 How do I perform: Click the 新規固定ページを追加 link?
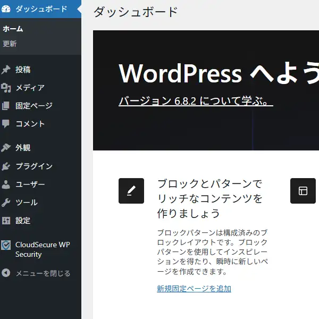194,289
